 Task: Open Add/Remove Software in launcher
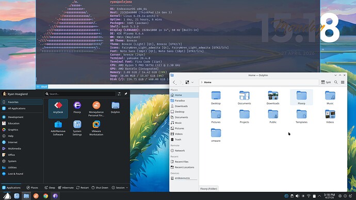click(x=58, y=128)
